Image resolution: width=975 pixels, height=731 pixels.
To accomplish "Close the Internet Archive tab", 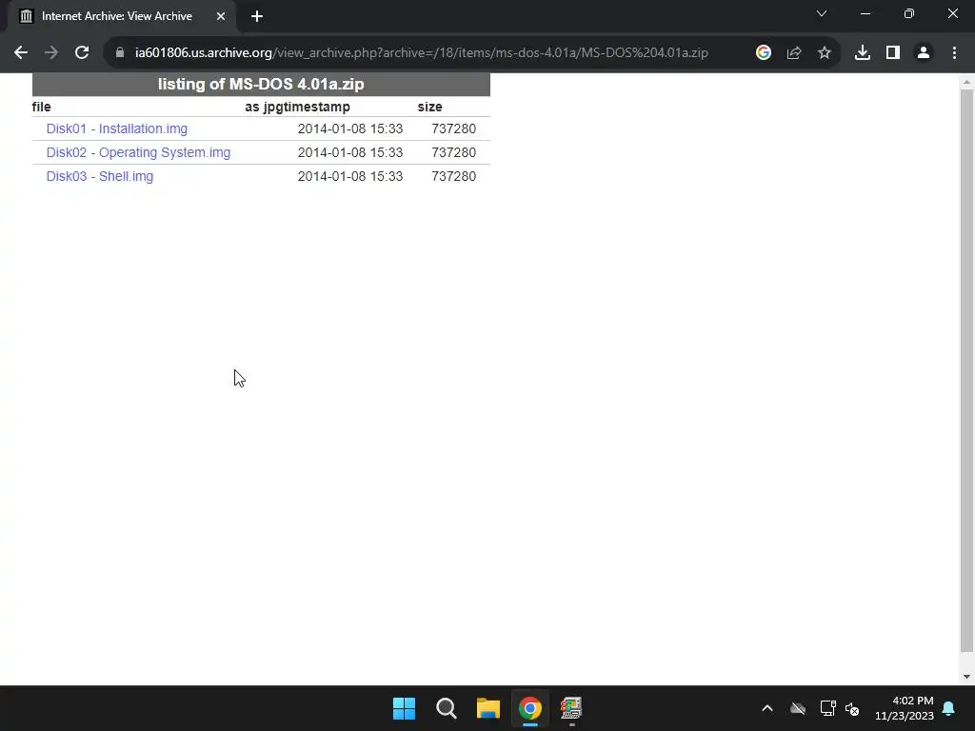I will [221, 16].
